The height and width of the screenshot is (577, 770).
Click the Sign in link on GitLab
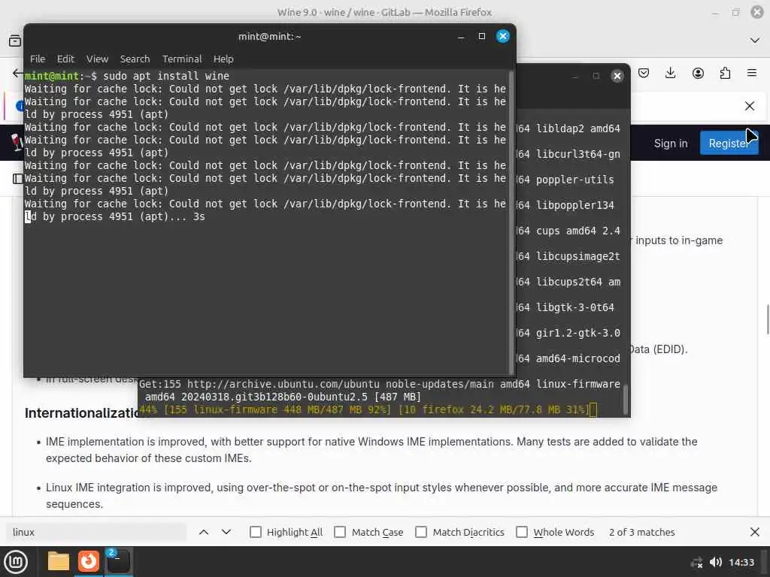tap(670, 143)
